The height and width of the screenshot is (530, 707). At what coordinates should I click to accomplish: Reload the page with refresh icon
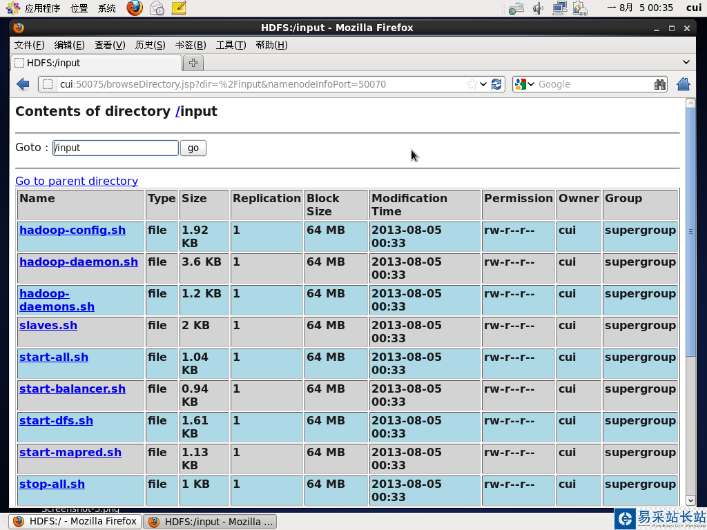coord(496,84)
